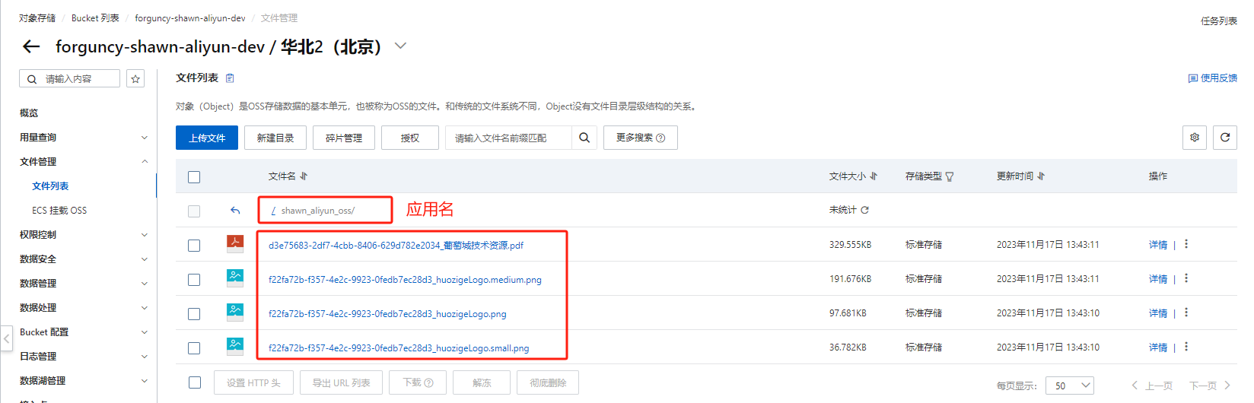Check the box for 葡萄城技术资源.pdf row
Viewport: 1254px width, 403px height.
coord(194,246)
